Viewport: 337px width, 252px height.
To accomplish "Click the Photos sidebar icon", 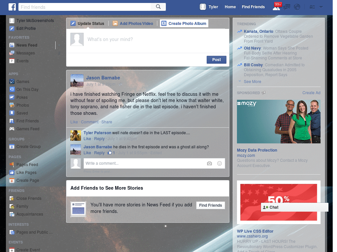I will click(12, 105).
